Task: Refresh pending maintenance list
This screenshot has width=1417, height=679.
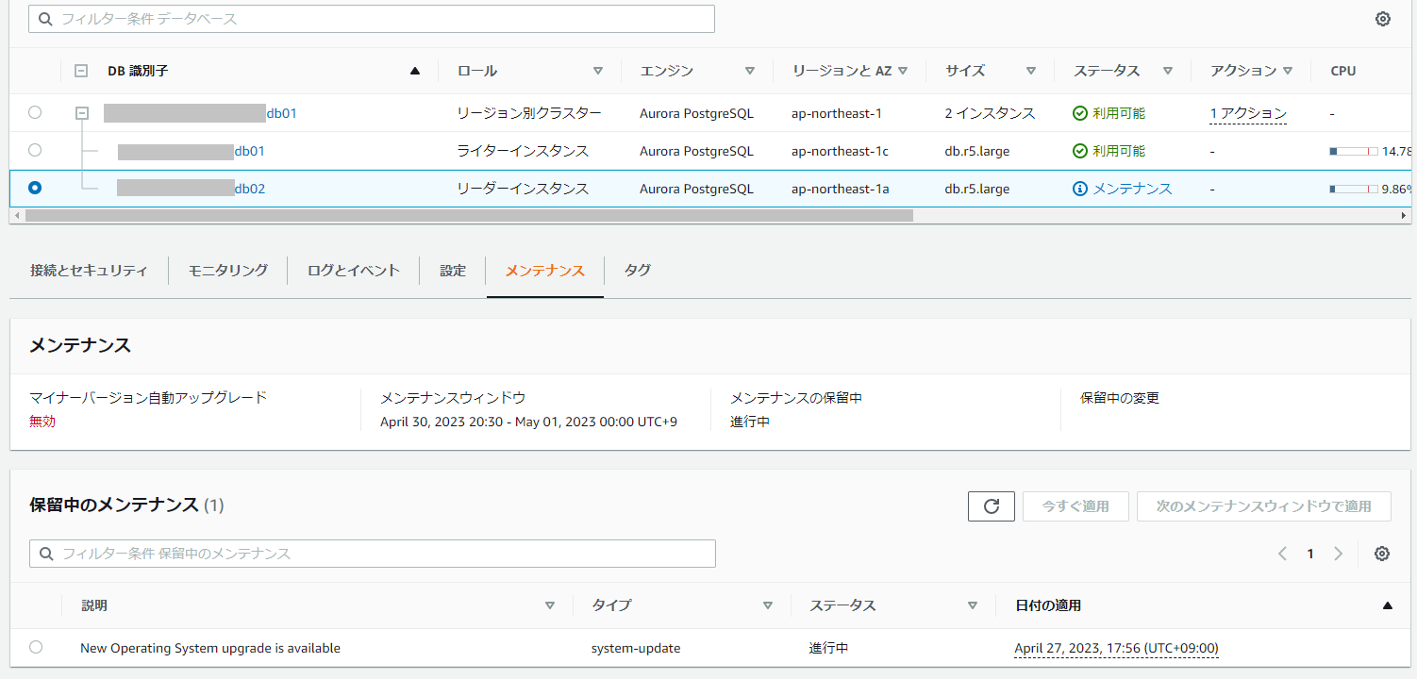Action: click(x=992, y=506)
